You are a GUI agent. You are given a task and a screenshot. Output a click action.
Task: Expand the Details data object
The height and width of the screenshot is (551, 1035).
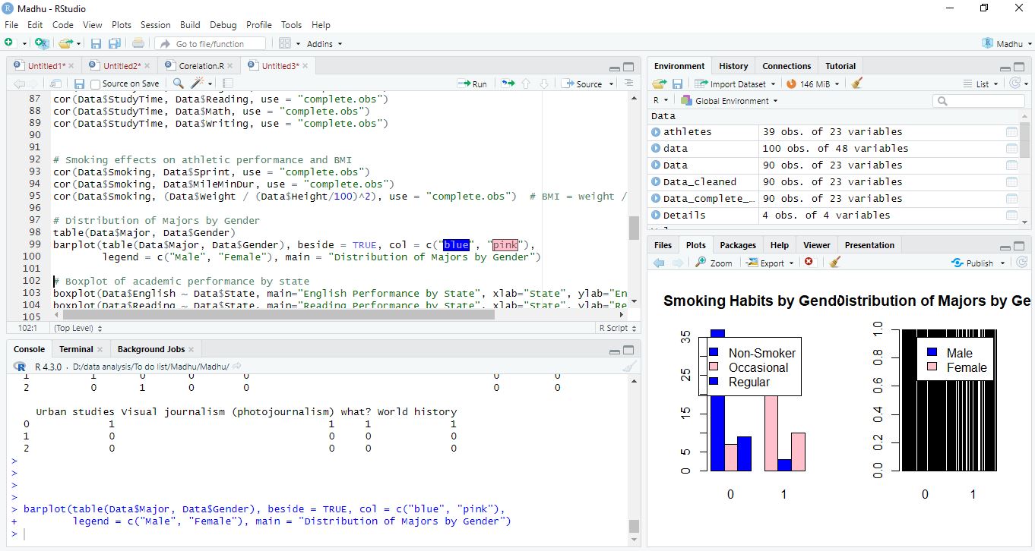(656, 216)
